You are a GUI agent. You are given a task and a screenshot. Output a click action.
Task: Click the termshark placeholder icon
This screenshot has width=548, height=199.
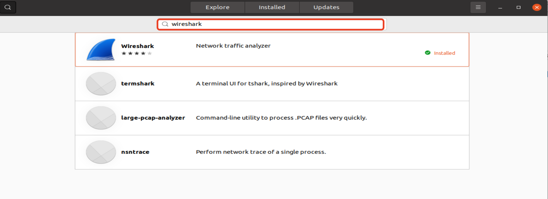tap(101, 84)
